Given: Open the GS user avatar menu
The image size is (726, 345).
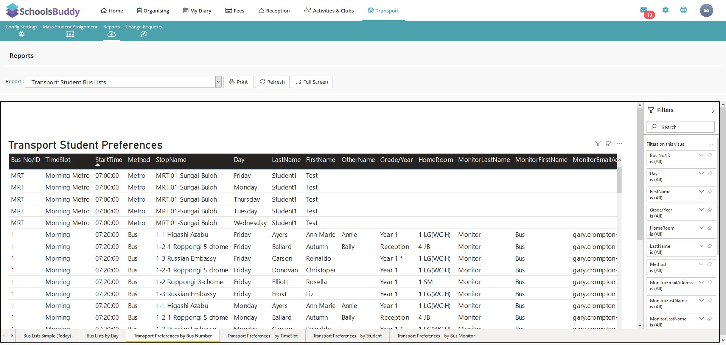Looking at the screenshot, I should (x=706, y=11).
